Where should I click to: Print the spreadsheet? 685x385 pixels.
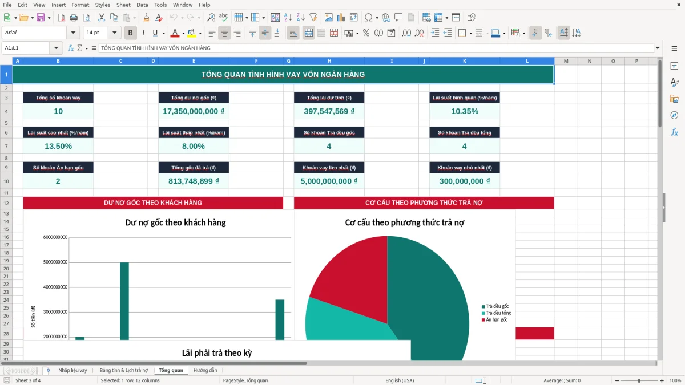[x=74, y=18]
